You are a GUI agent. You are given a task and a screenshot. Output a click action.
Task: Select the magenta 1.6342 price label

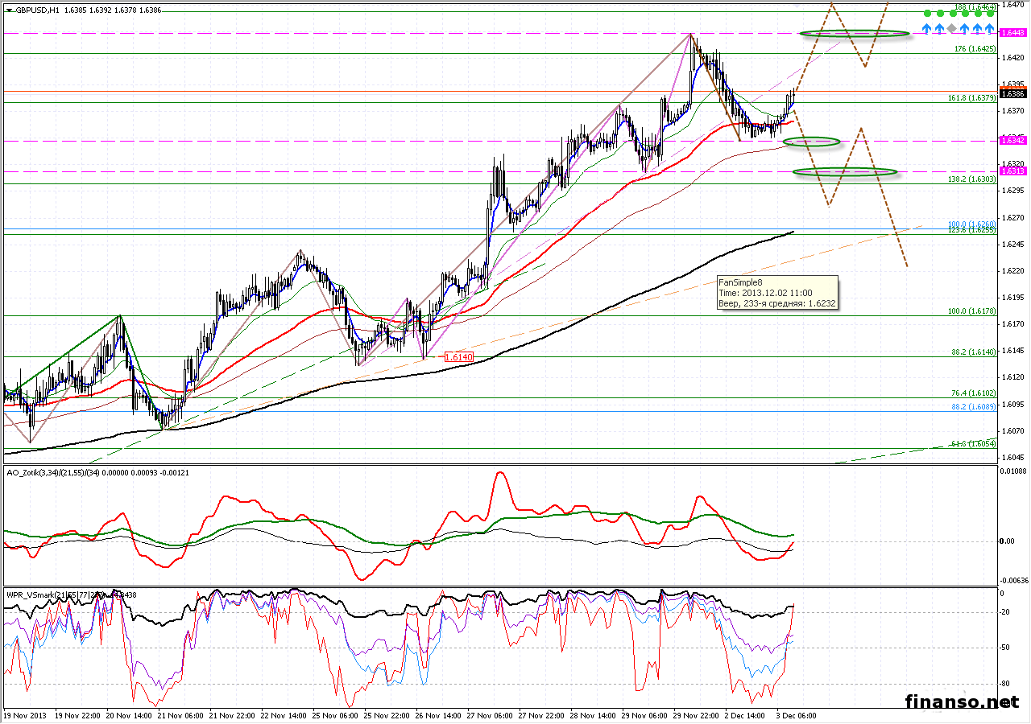coord(1012,141)
